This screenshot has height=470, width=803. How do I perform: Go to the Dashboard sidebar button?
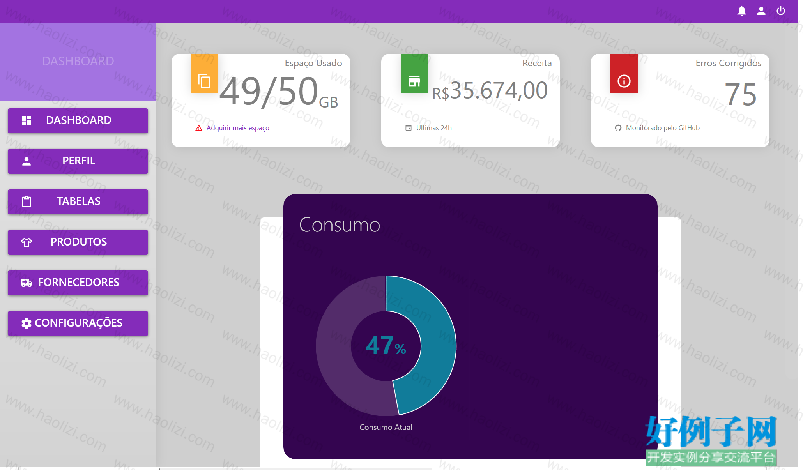(78, 120)
